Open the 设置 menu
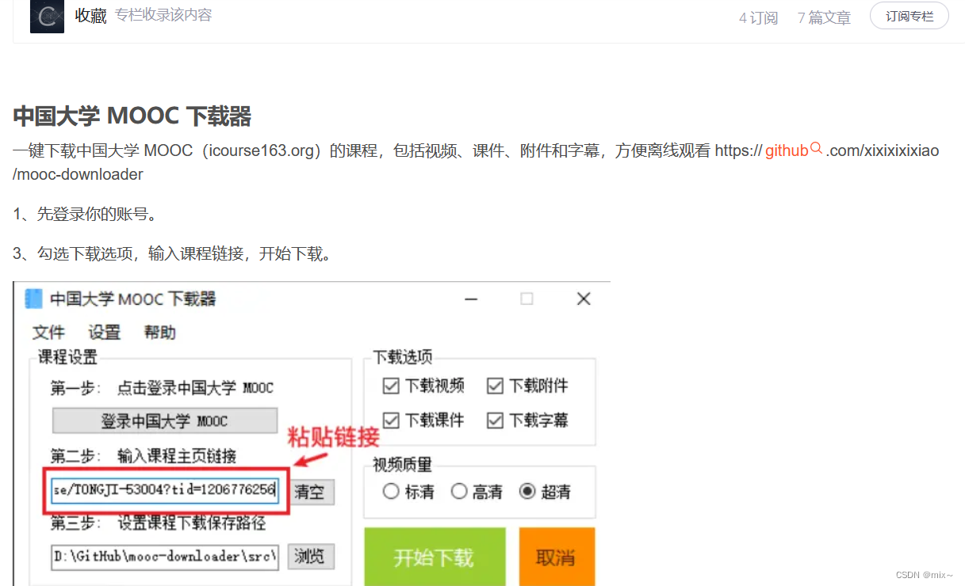This screenshot has width=965, height=586. [x=105, y=333]
